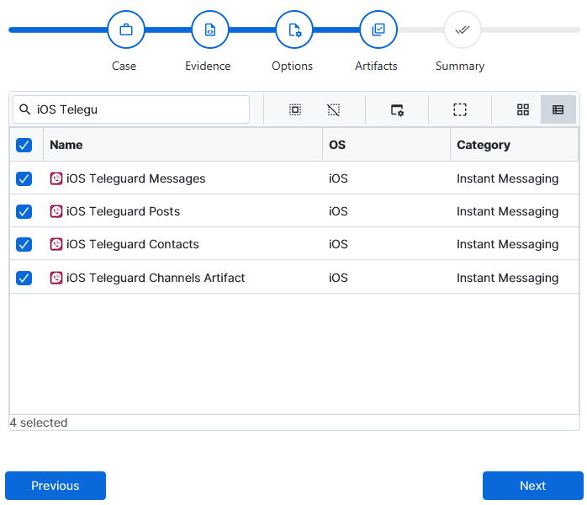The image size is (587, 505).
Task: Click the dashed square selection icon
Action: pyautogui.click(x=460, y=109)
